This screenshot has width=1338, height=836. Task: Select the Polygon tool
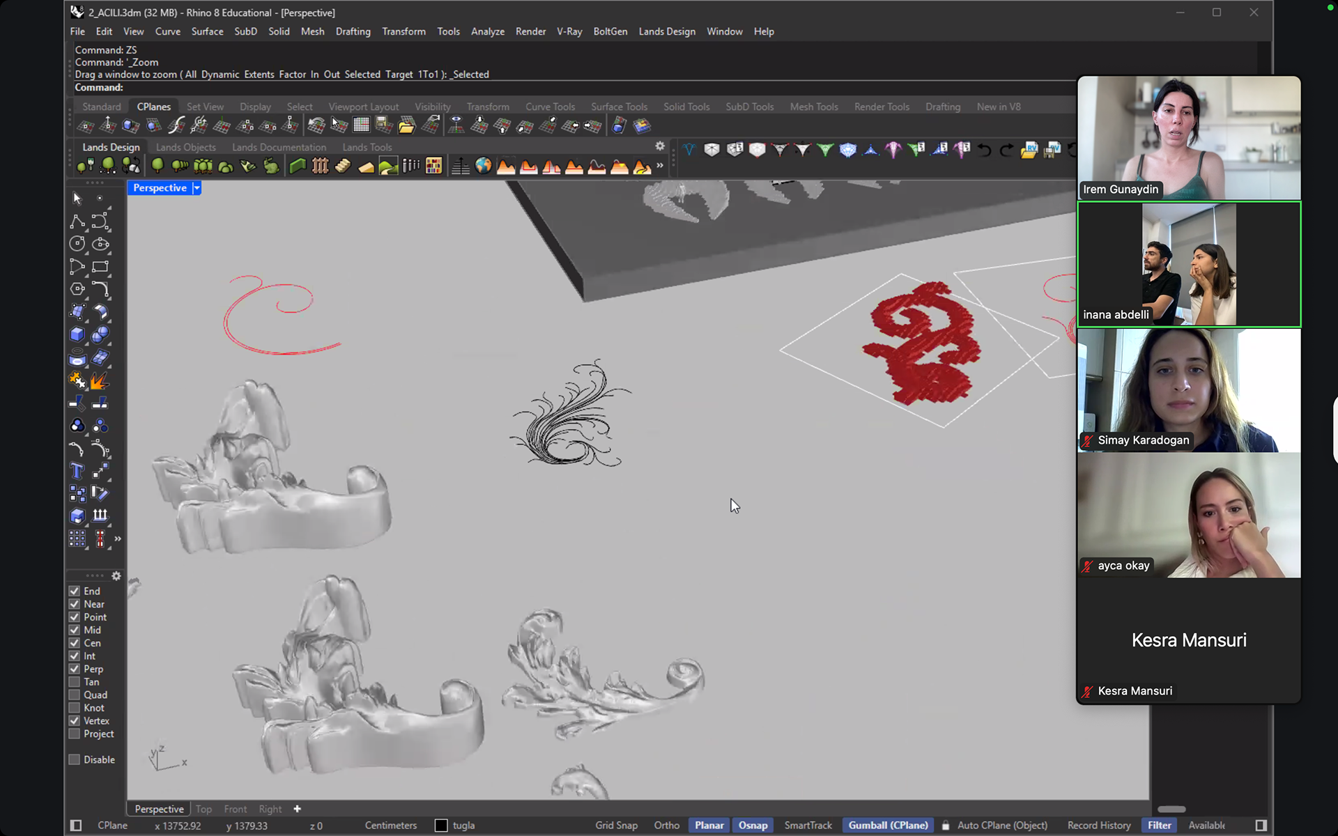click(77, 289)
